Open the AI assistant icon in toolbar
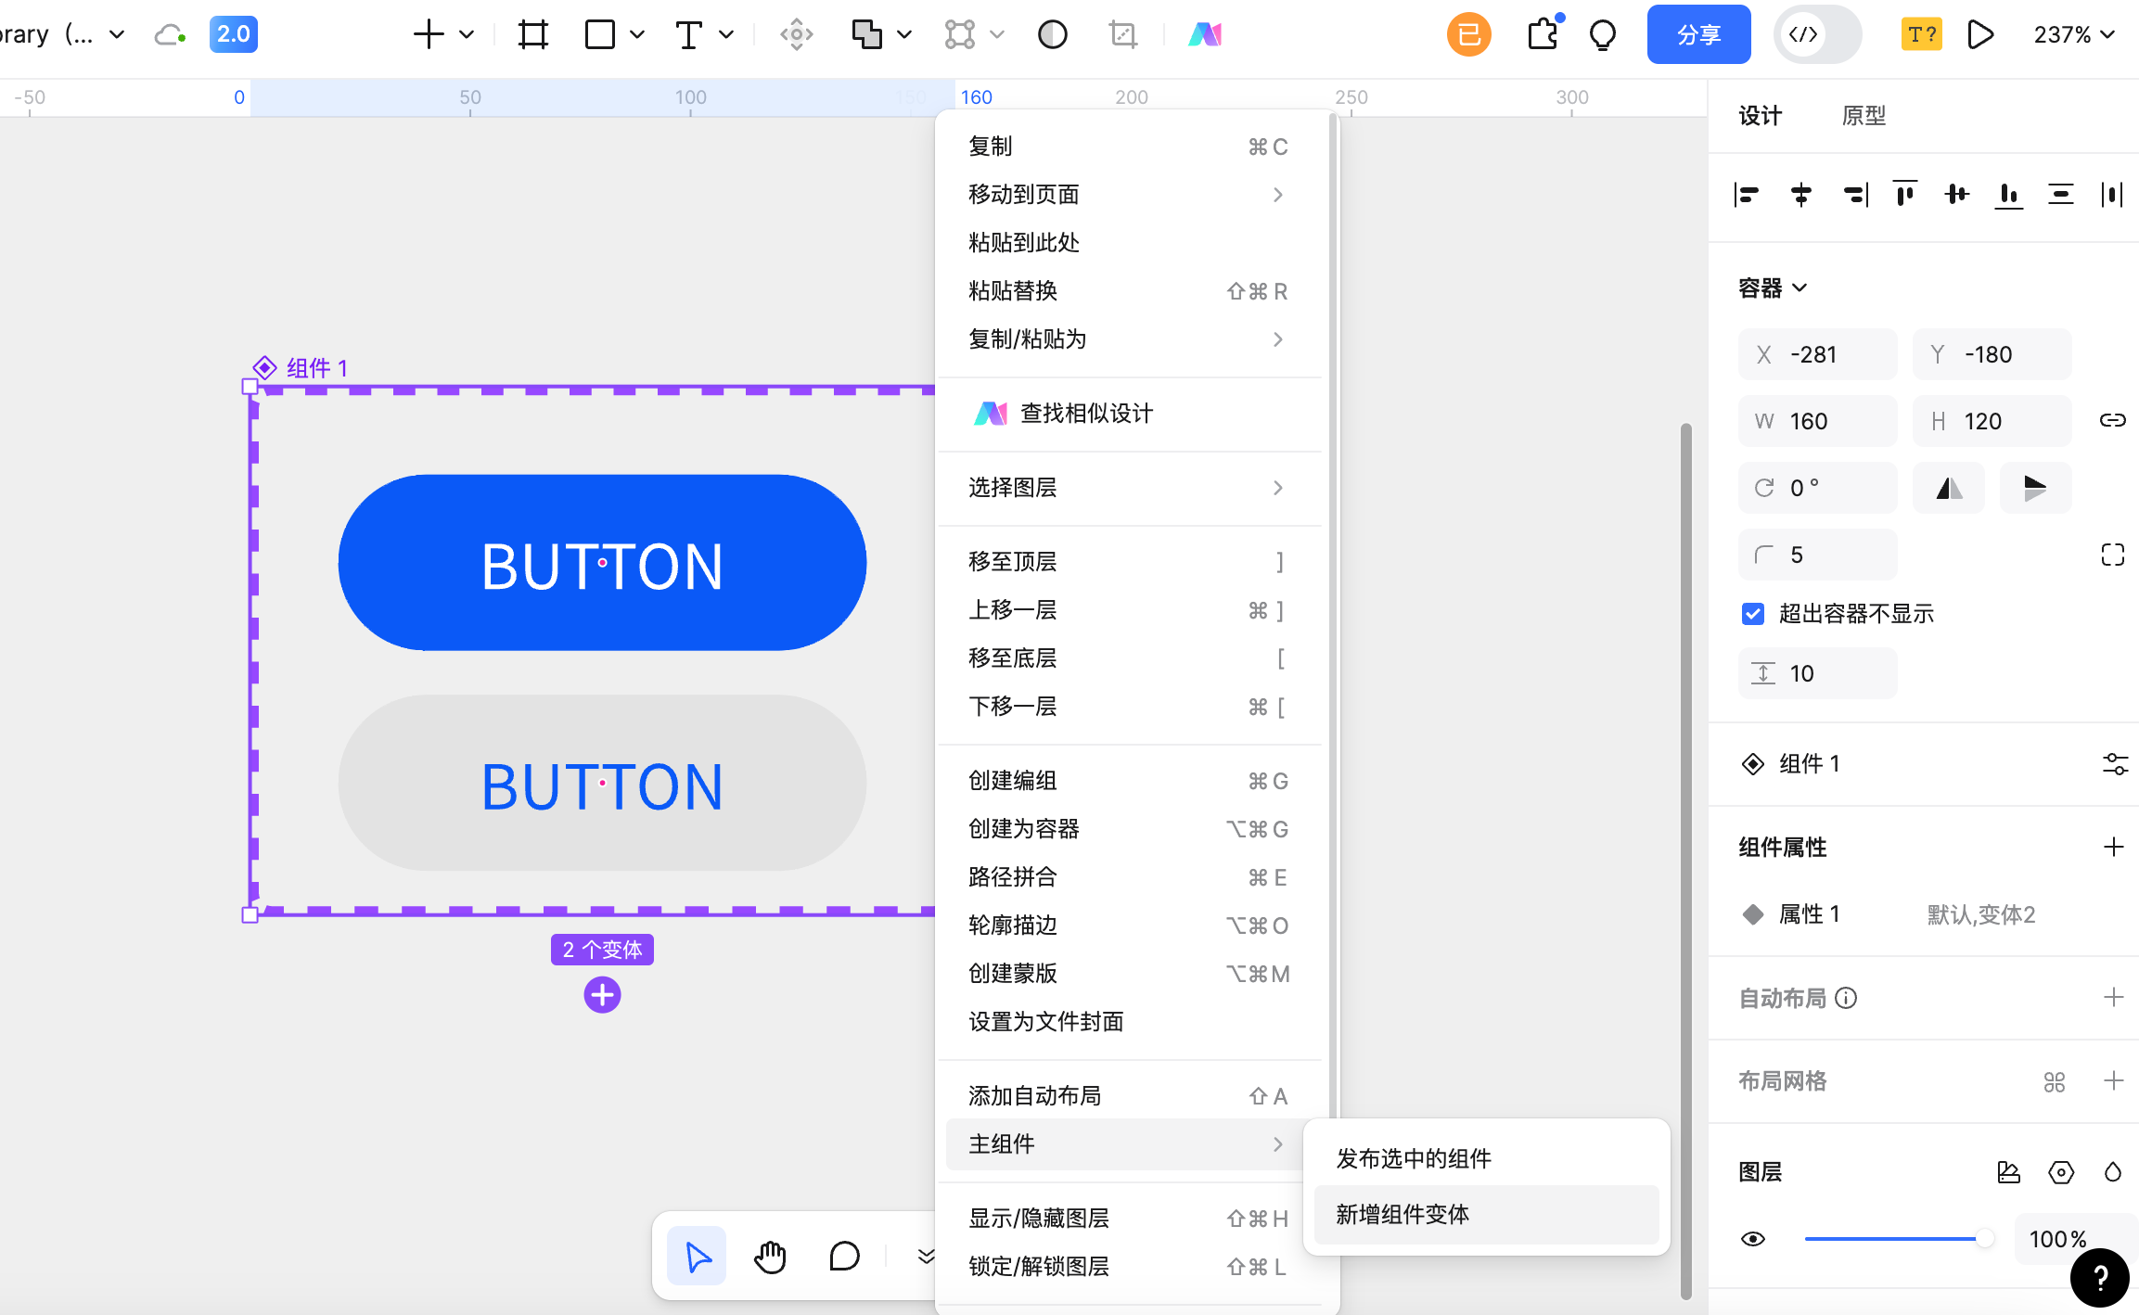 tap(1205, 35)
